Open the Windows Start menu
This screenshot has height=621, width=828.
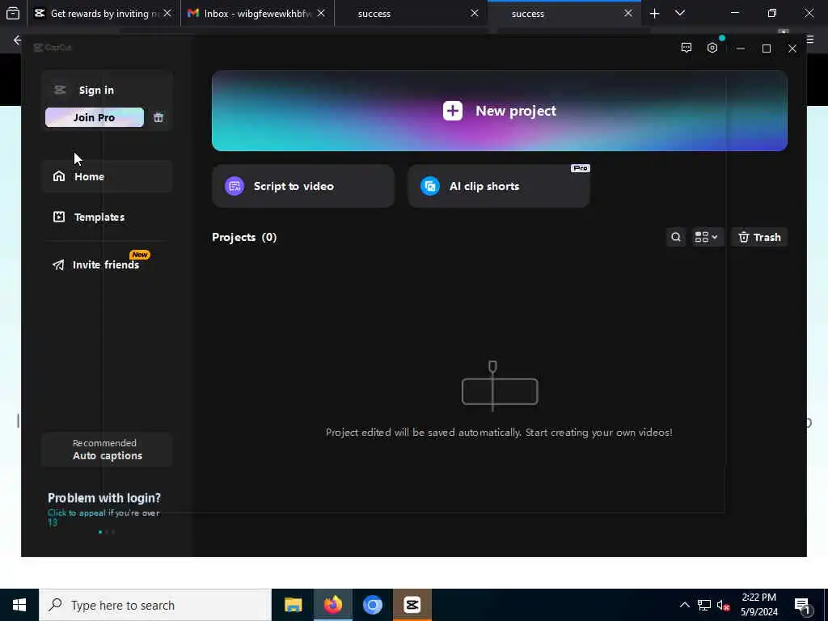click(19, 605)
